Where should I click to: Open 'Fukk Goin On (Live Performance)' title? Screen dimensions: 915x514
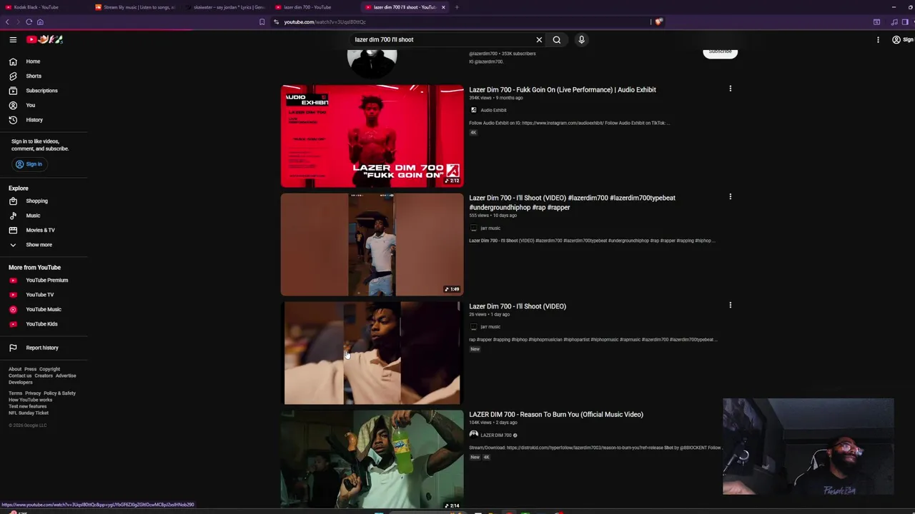click(562, 90)
